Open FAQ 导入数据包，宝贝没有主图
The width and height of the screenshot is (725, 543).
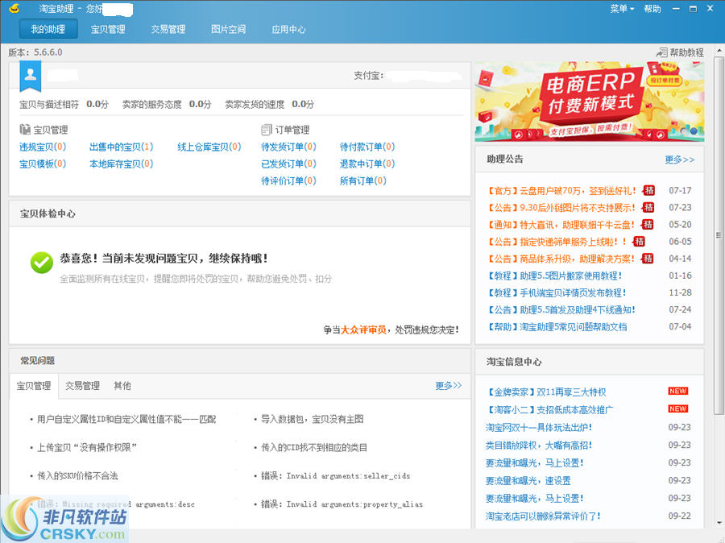(312, 420)
